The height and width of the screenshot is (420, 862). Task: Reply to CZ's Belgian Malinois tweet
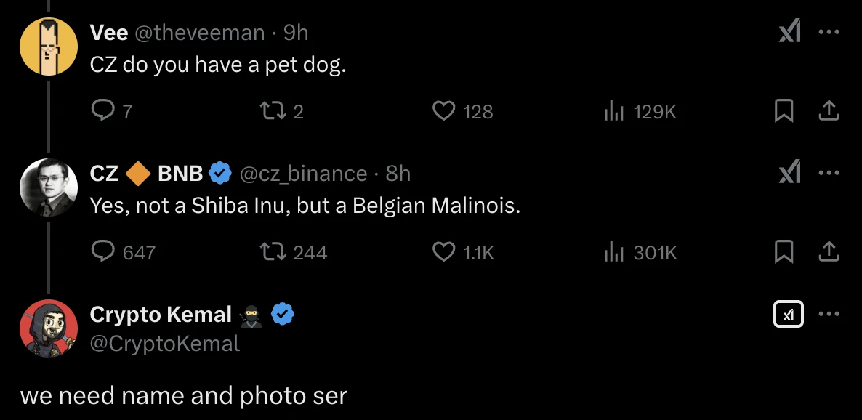103,251
